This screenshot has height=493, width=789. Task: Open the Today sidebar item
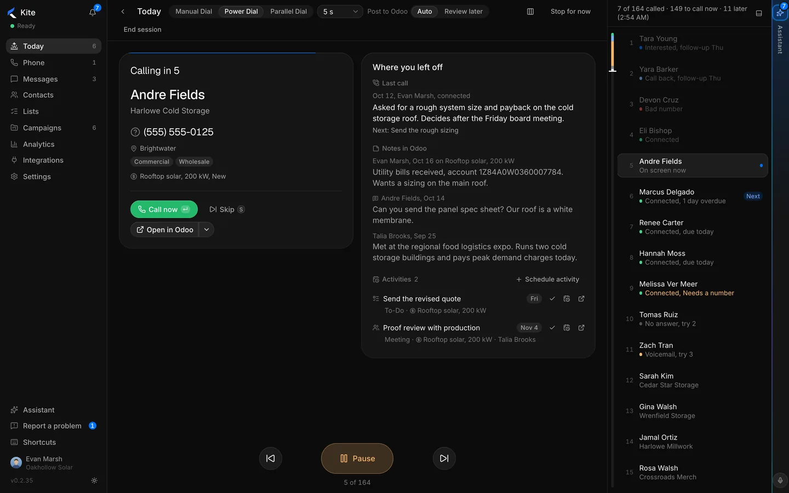tap(54, 46)
